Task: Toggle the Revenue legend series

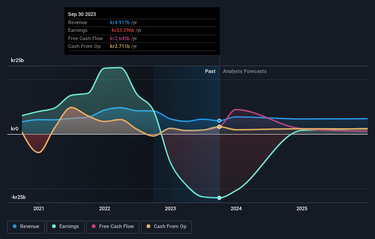Action: coord(26,227)
